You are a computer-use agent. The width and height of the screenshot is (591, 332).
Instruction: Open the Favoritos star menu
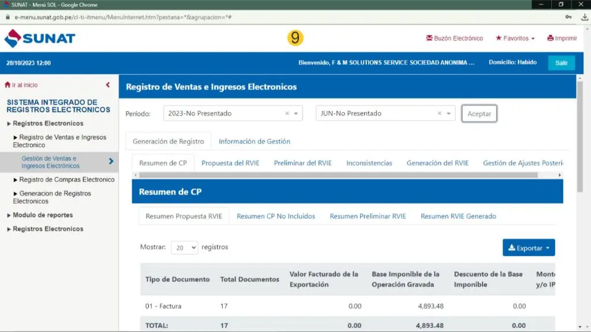[x=515, y=39]
